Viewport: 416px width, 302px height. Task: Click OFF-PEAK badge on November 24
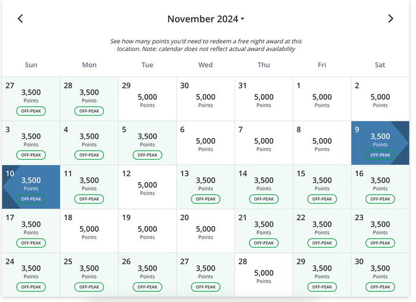coord(31,287)
